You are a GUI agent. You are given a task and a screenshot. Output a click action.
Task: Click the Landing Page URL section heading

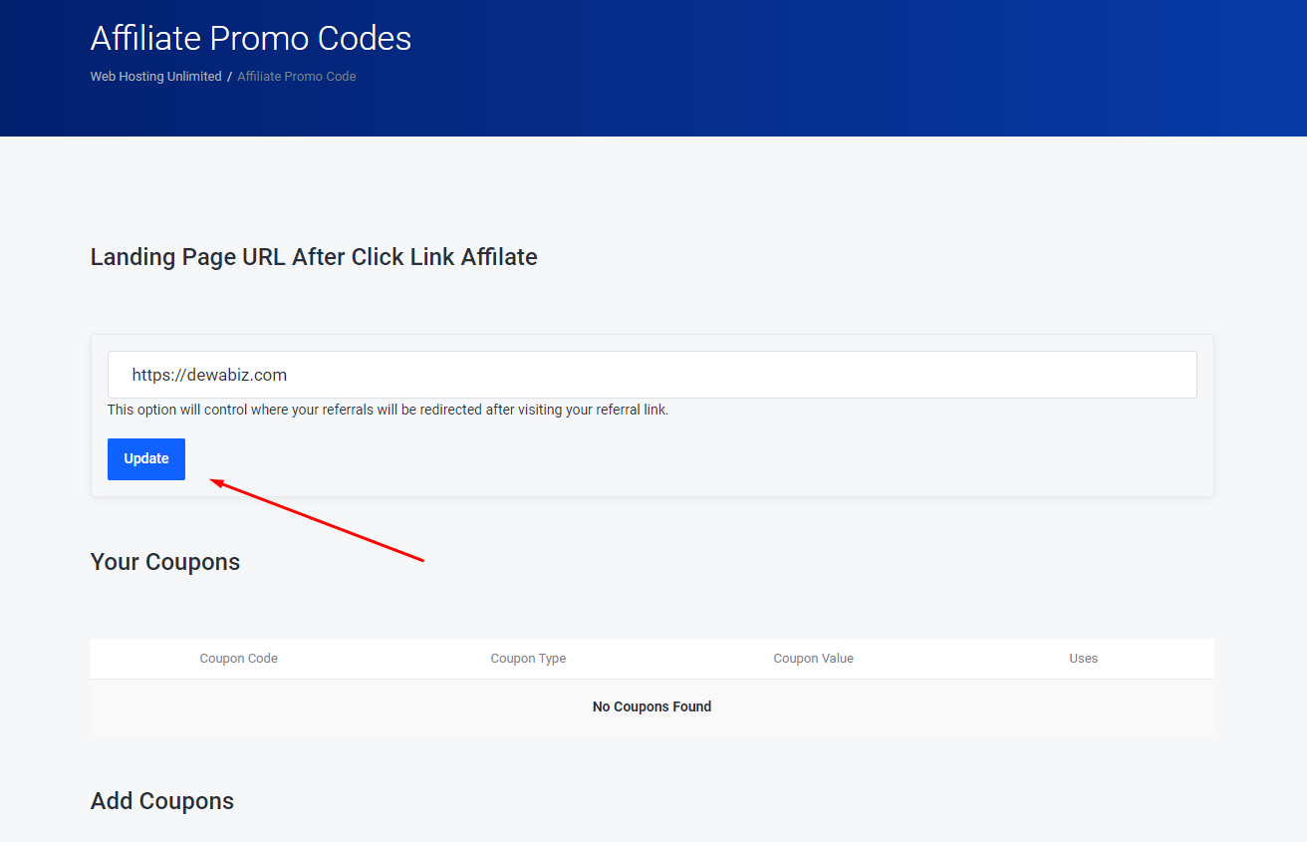pyautogui.click(x=314, y=257)
